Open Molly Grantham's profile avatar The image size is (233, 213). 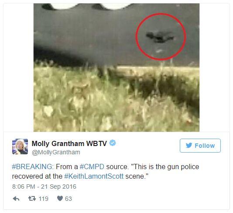click(x=20, y=146)
